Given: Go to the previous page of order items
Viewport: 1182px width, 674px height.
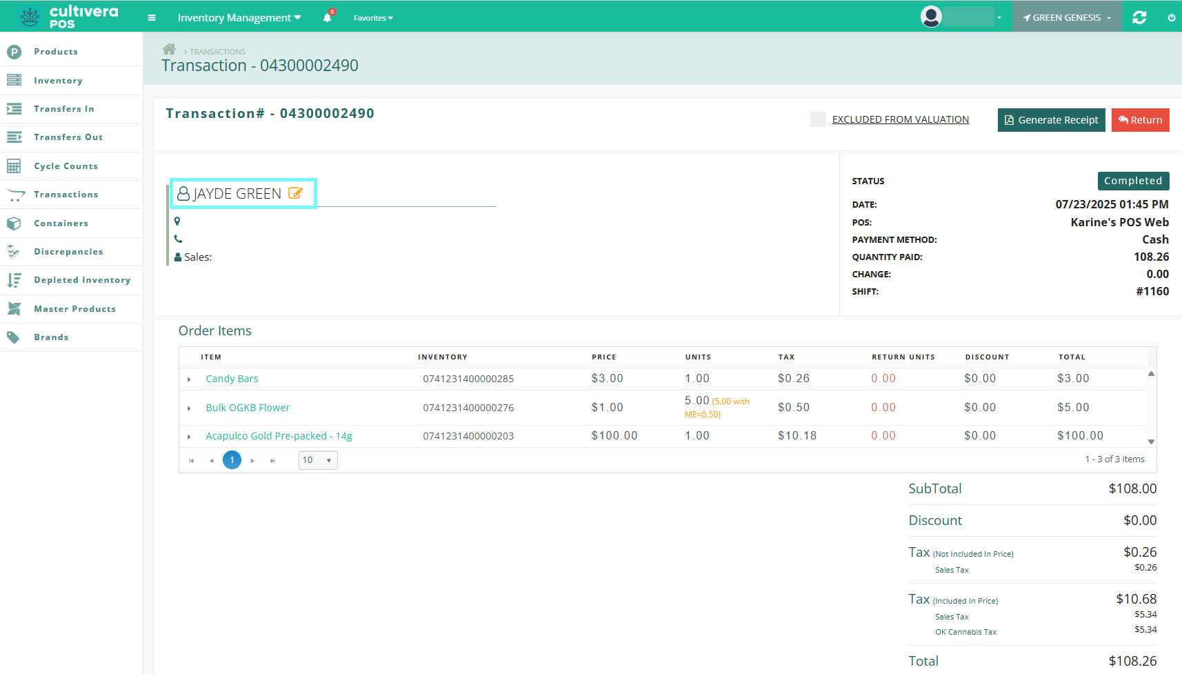Looking at the screenshot, I should 212,460.
